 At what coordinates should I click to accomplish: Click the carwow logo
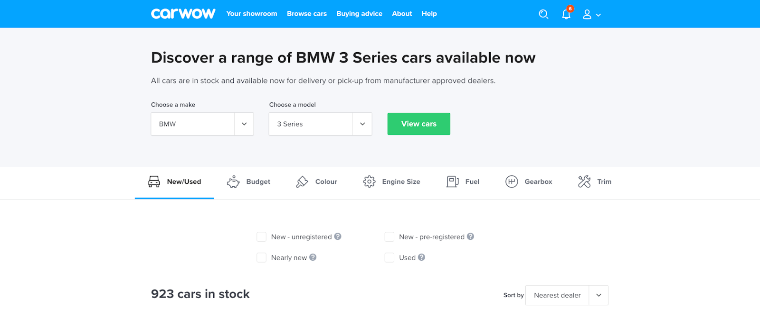click(x=183, y=14)
